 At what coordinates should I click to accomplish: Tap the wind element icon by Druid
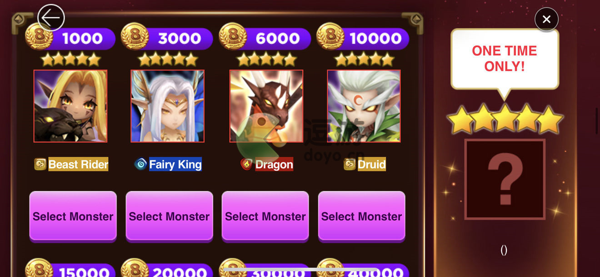pyautogui.click(x=350, y=164)
